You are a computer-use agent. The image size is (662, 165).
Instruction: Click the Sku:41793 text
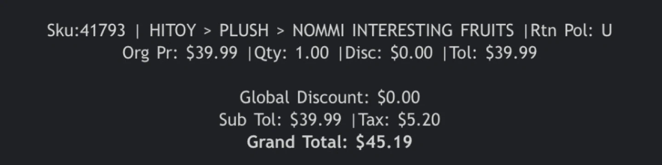tap(86, 31)
